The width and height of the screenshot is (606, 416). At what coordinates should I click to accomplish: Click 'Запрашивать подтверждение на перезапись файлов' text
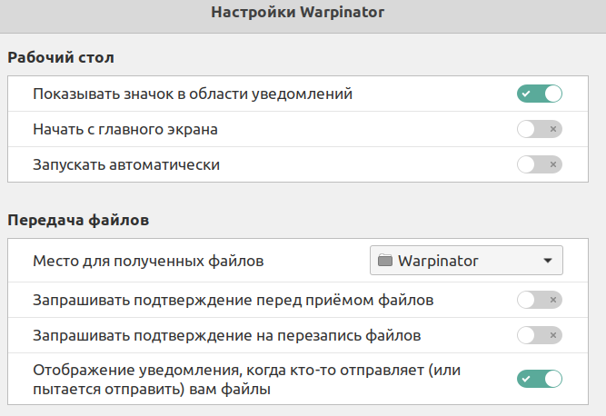[x=227, y=335]
